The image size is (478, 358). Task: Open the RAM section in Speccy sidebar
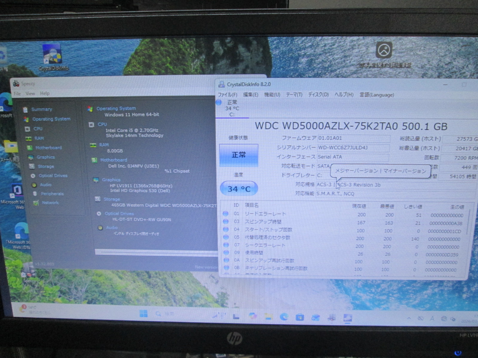pos(39,138)
